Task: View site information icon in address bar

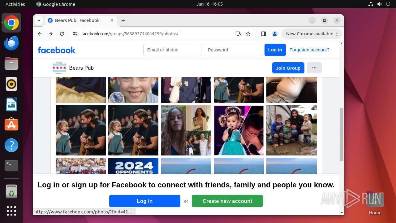Action: [75, 34]
